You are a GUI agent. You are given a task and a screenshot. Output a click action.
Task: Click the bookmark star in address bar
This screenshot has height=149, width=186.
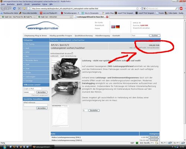137,9
